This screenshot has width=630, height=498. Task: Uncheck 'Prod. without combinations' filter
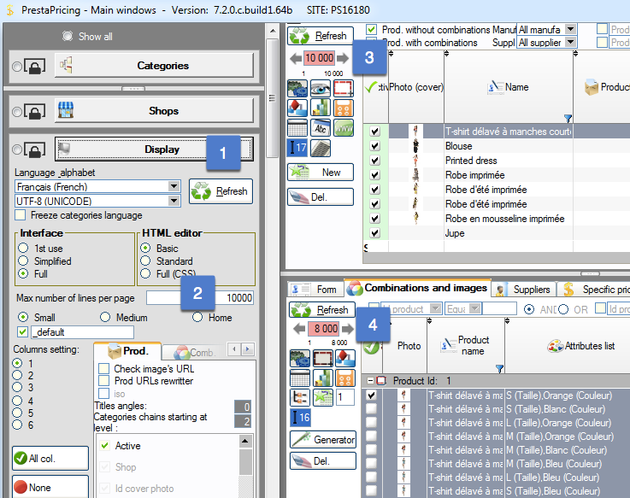pyautogui.click(x=371, y=30)
